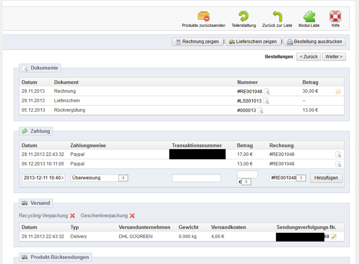Viewport: 359px width, 264px height.
Task: Open the #RE001048 invoice dropdown
Action: click(288, 178)
